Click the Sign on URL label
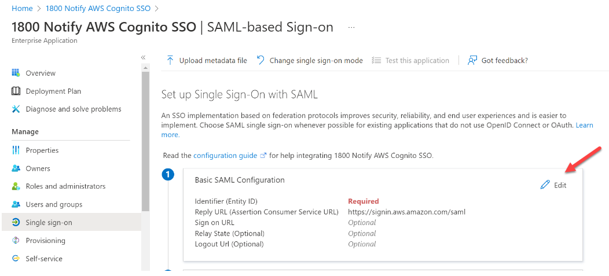This screenshot has height=276, width=609. pos(214,222)
